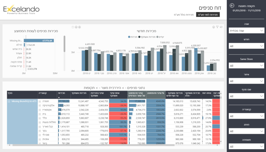Switch to the מכירות כולל מע"מ tab
The width and height of the screenshot is (266, 152).
click(x=184, y=15)
